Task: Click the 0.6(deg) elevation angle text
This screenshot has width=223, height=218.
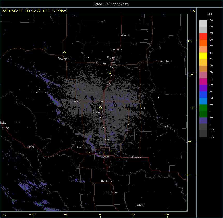Action: point(60,11)
